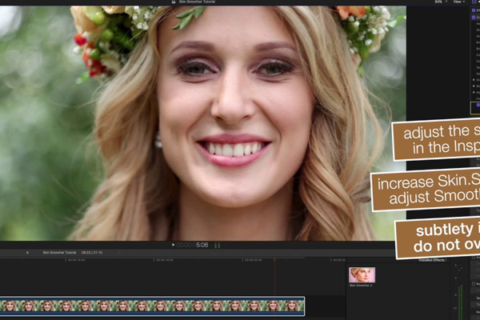This screenshot has height=320, width=480.
Task: Go back in timeline history with left arrow
Action: tap(27, 253)
